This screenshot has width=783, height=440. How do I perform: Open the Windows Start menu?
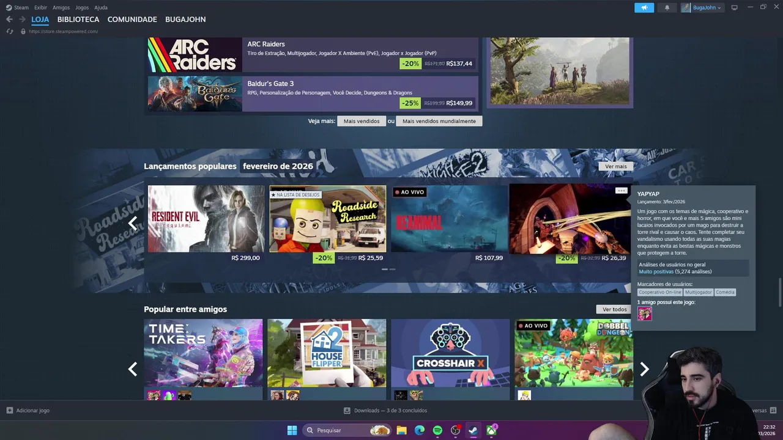[292, 430]
